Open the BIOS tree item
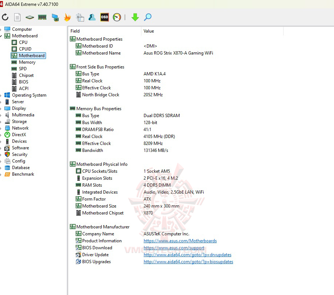The height and width of the screenshot is (295, 334). 23,82
